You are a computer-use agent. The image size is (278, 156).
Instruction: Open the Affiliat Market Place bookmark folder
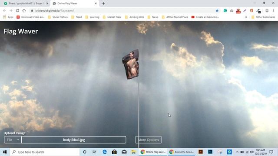pyautogui.click(x=175, y=17)
